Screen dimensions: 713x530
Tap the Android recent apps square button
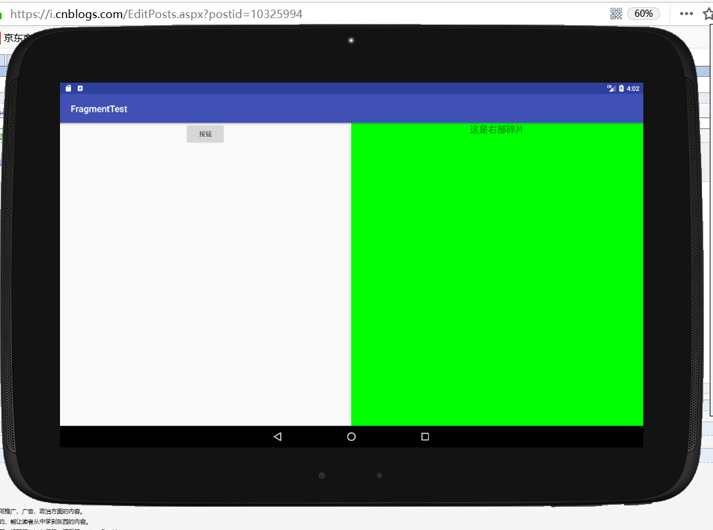(x=425, y=437)
